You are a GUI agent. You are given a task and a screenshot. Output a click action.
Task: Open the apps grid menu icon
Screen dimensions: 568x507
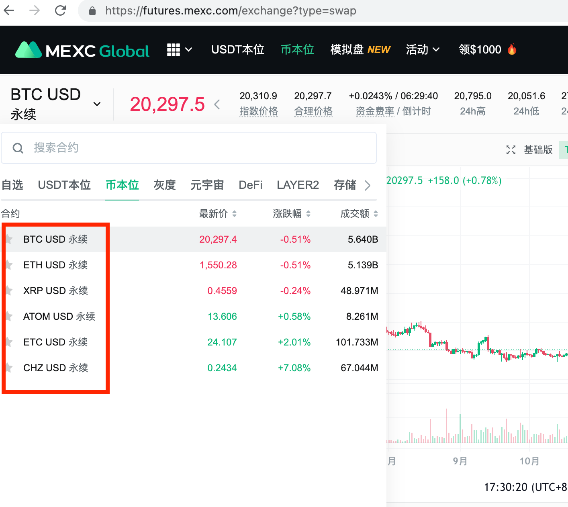(x=174, y=50)
